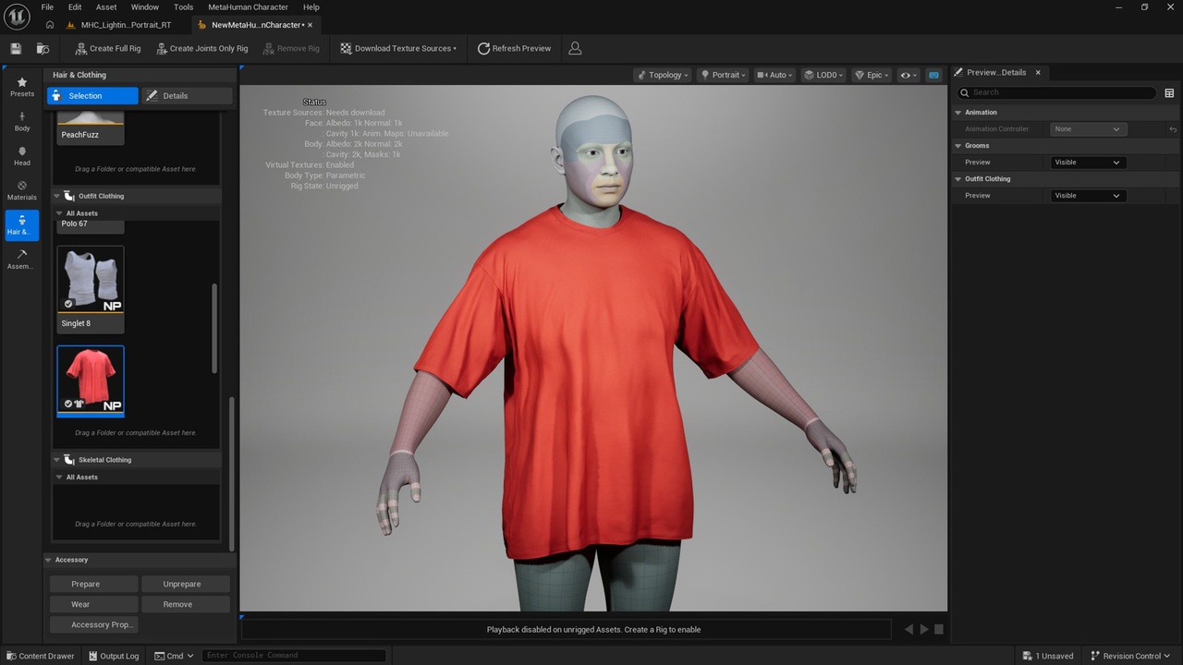
Task: Change Grooms Preview Visible dropdown
Action: (x=1087, y=163)
